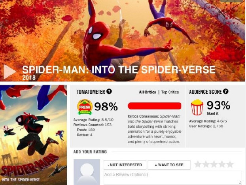246x185 pixels.
Task: Rate the movie five stars
Action: pos(230,164)
